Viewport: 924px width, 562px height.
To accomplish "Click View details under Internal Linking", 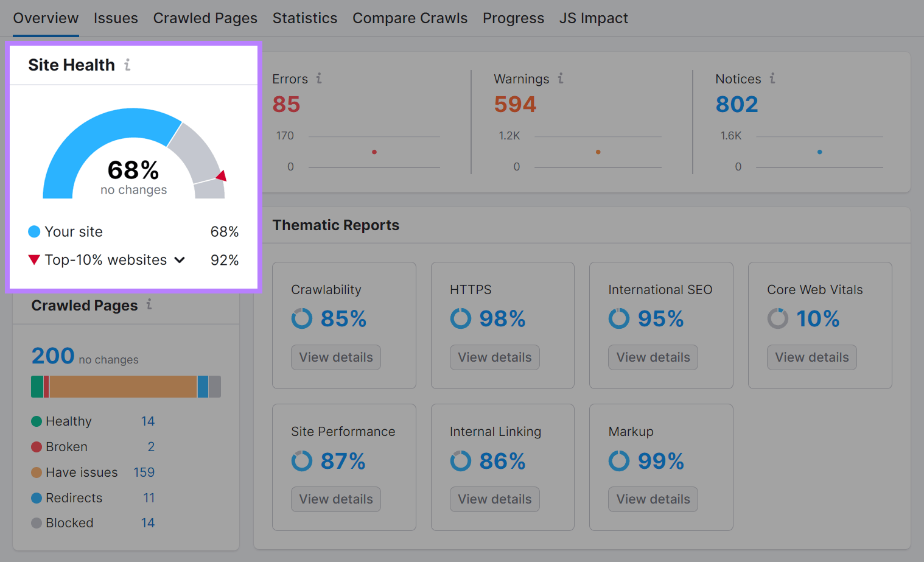I will tap(494, 499).
